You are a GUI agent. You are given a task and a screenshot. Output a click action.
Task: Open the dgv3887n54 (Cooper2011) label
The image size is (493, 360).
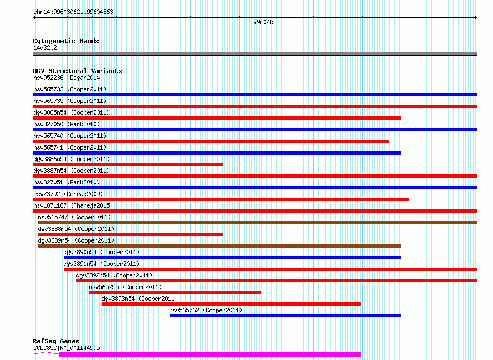tap(71, 171)
